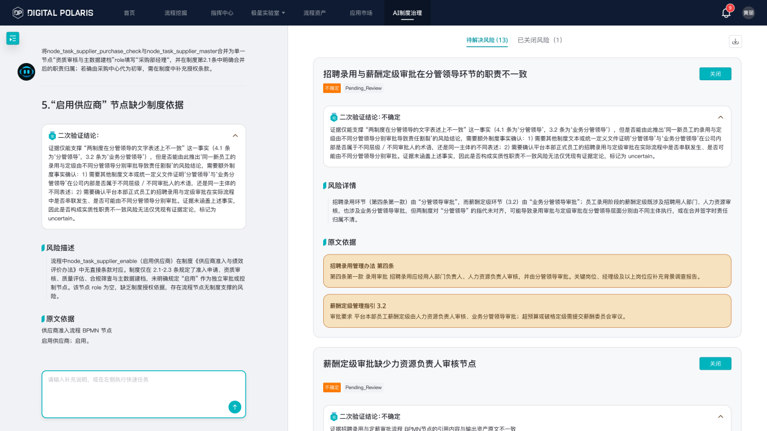
Task: Click the verification icon in left 二次验证结论 card
Action: click(52, 135)
